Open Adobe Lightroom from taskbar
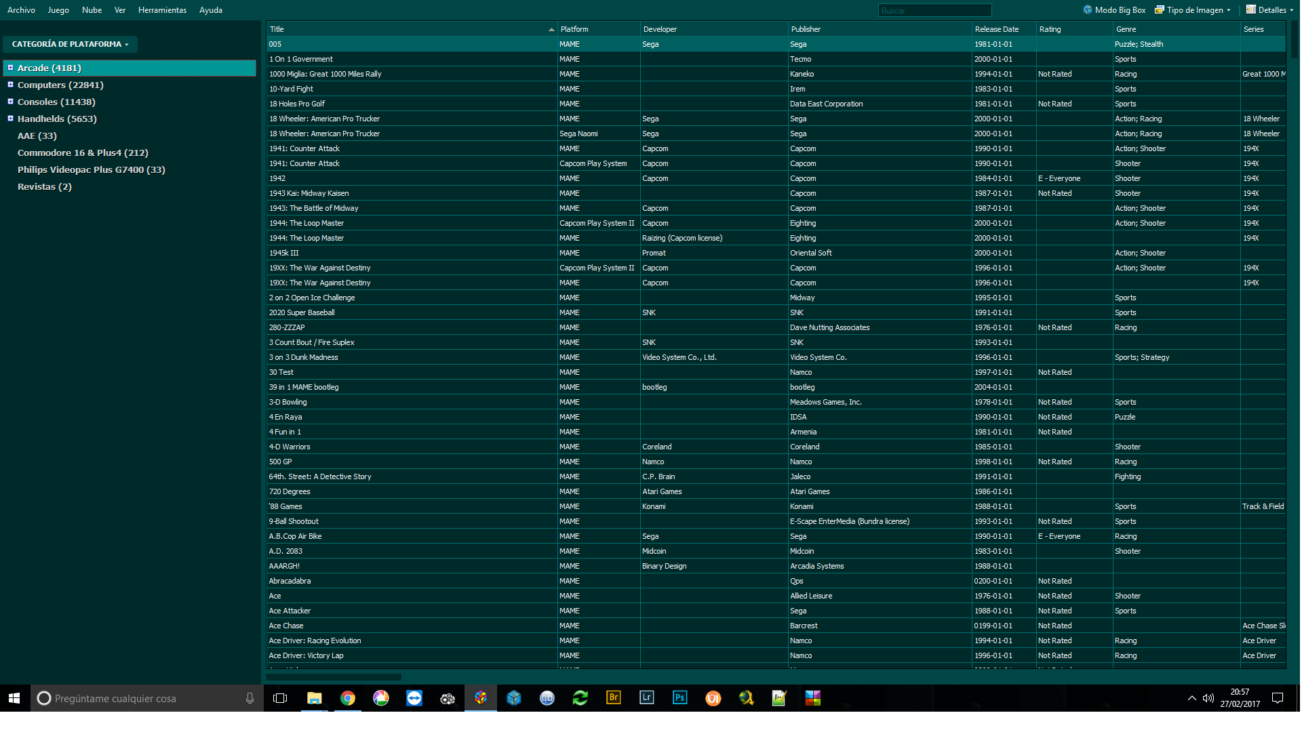The height and width of the screenshot is (732, 1302). click(646, 697)
